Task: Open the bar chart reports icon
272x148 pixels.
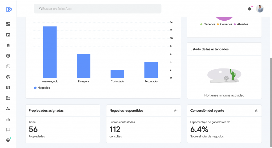Action: pos(8,119)
